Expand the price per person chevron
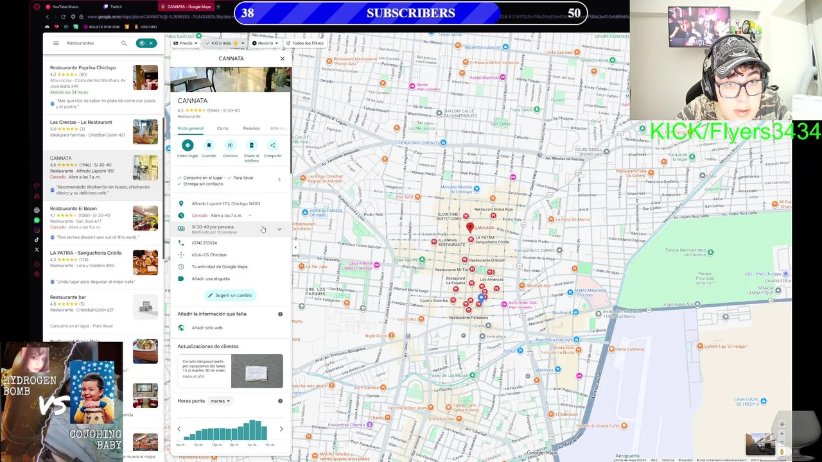 coord(279,229)
